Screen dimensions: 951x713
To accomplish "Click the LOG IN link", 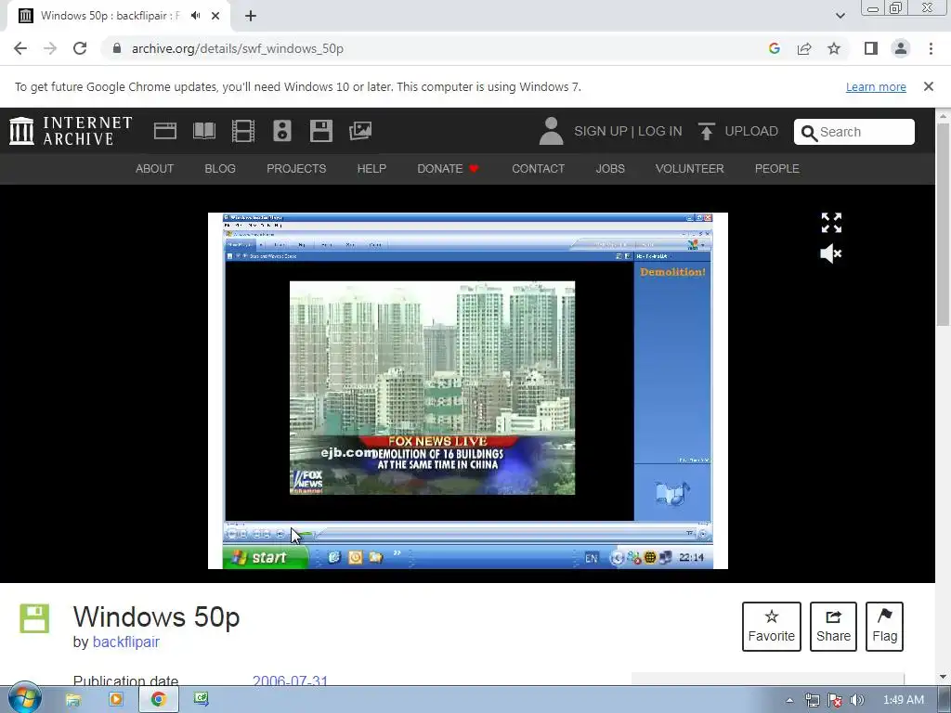I will tap(660, 131).
